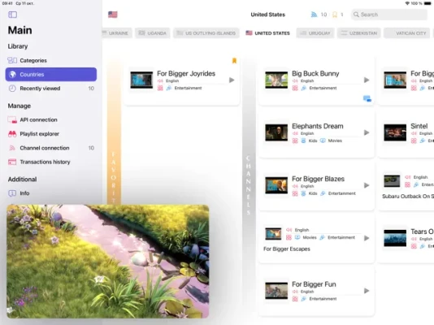
Task: Click the For Bigger Escapes title text
Action: tap(287, 249)
